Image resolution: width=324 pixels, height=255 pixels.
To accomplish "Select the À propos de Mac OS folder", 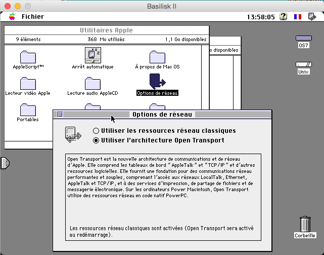I will (x=157, y=57).
